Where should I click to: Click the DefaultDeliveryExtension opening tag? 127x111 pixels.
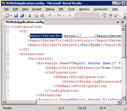73,68
